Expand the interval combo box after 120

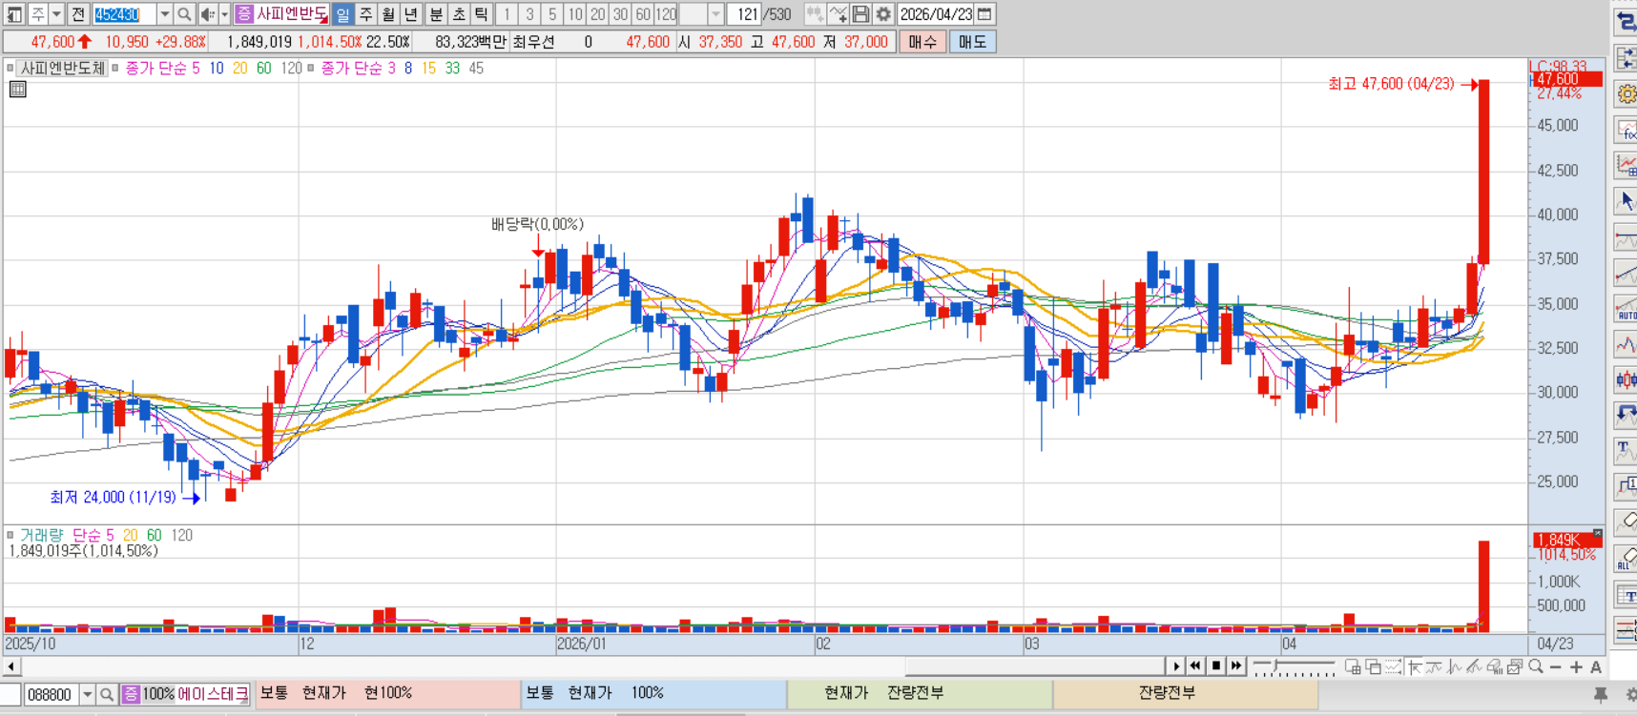point(715,14)
